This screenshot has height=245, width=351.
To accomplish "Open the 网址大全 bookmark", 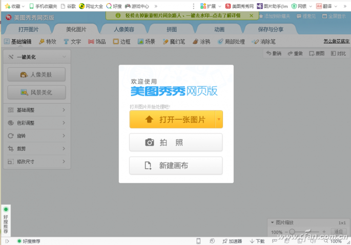I will 91,6.
